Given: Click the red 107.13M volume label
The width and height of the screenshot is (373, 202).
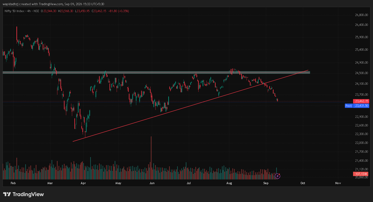Looking at the screenshot, I should pyautogui.click(x=361, y=174).
